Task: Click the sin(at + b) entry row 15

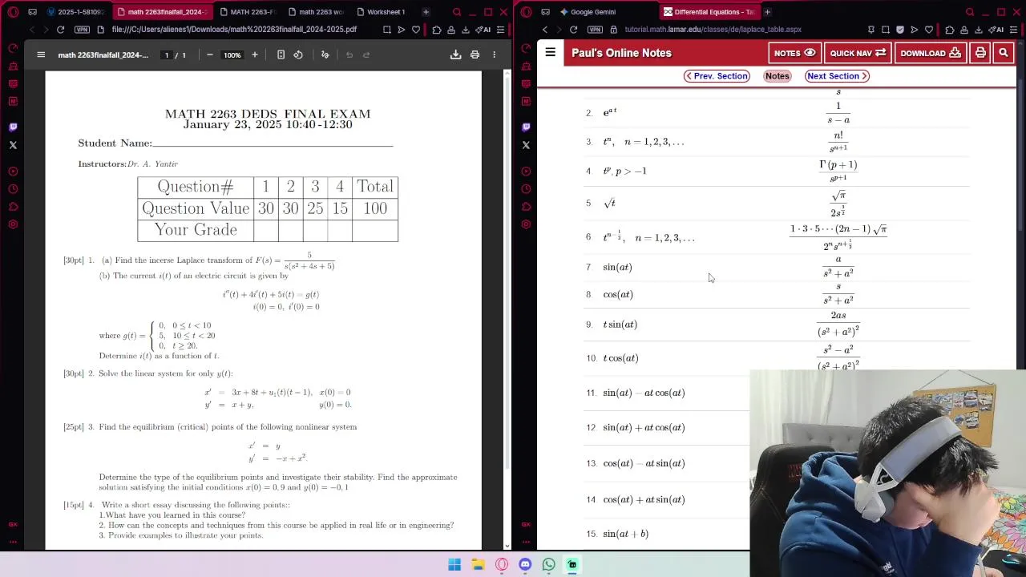Action: (x=625, y=534)
